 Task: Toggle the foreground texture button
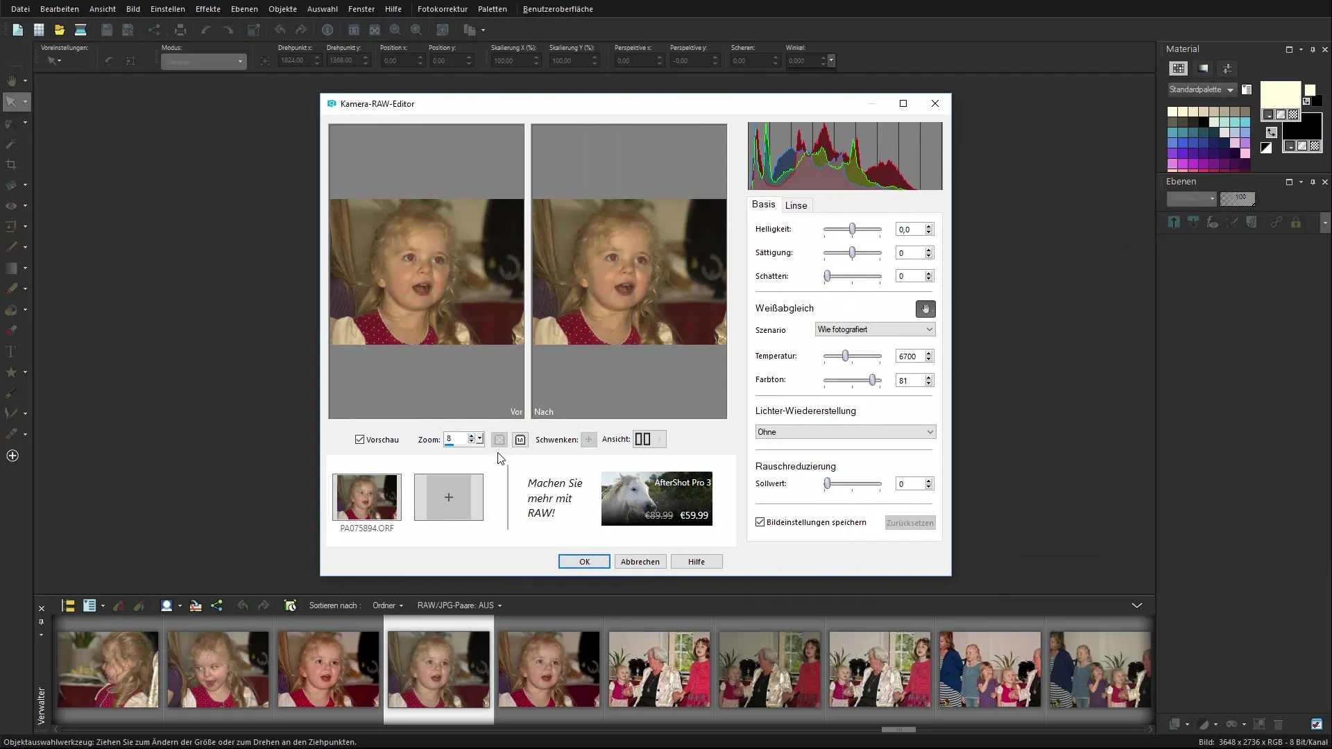pos(1281,115)
